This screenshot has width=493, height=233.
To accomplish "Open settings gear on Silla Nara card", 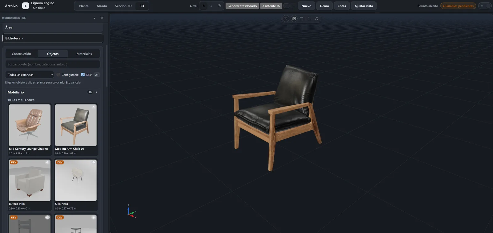I will [x=94, y=162].
